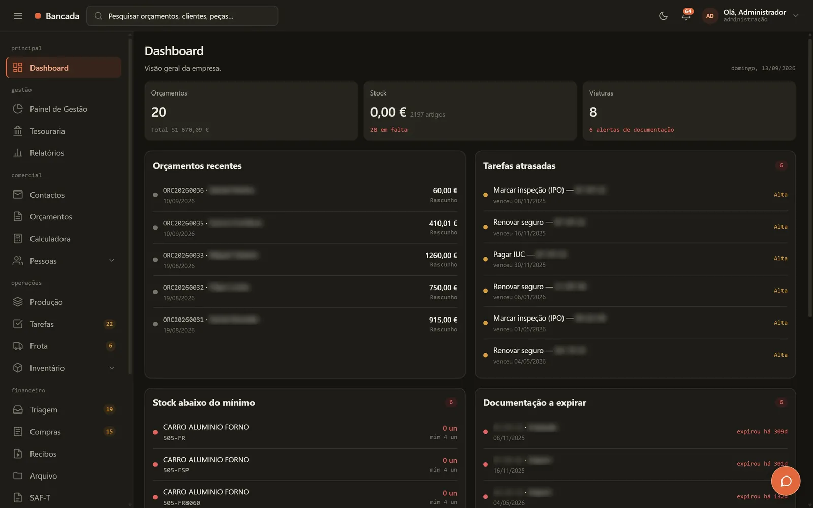Open the live chat bubble button

pos(786,481)
